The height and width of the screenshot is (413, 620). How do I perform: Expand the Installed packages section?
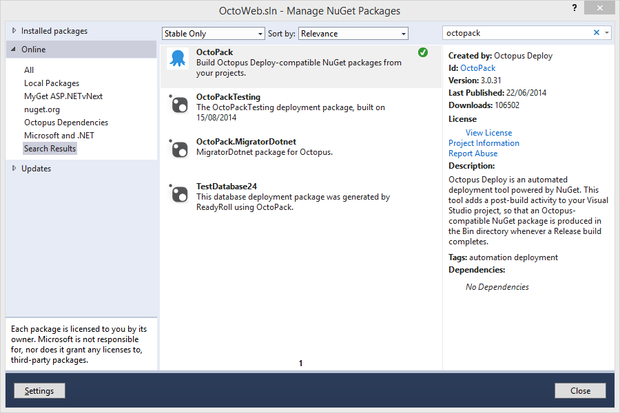(x=15, y=31)
